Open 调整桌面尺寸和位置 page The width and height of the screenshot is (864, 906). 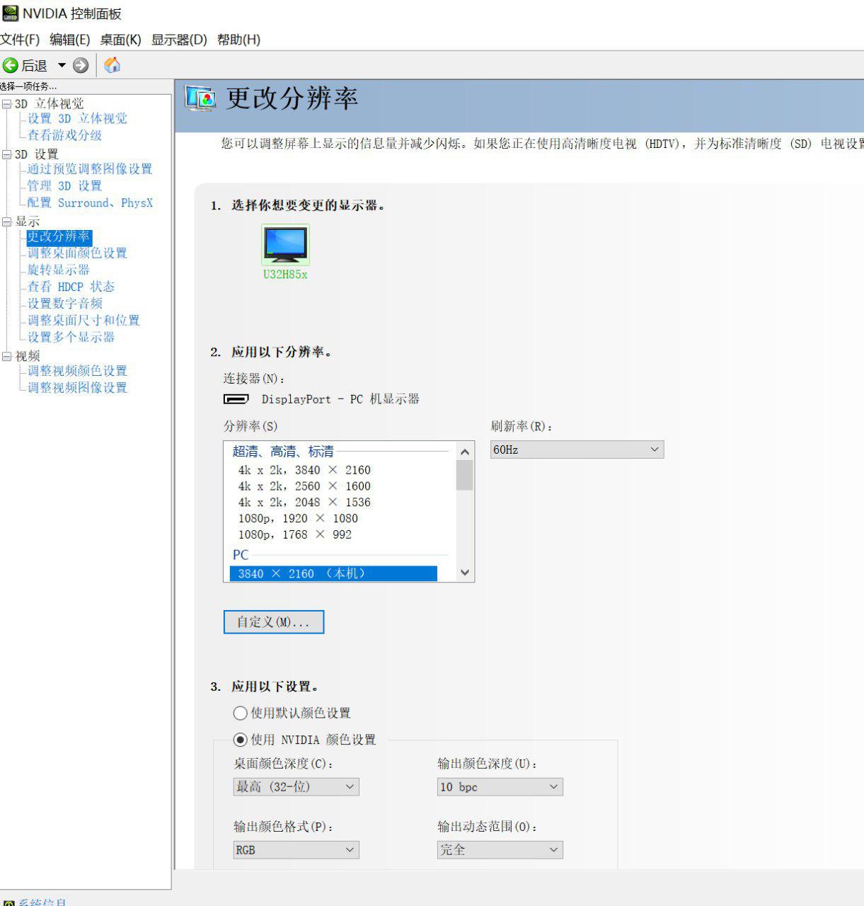pyautogui.click(x=83, y=321)
